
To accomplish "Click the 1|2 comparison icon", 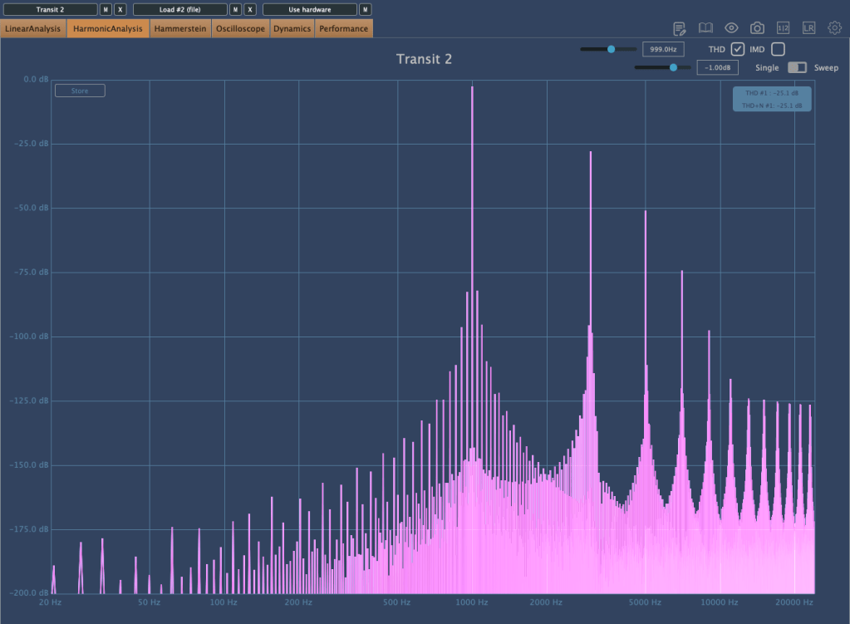I will (783, 28).
